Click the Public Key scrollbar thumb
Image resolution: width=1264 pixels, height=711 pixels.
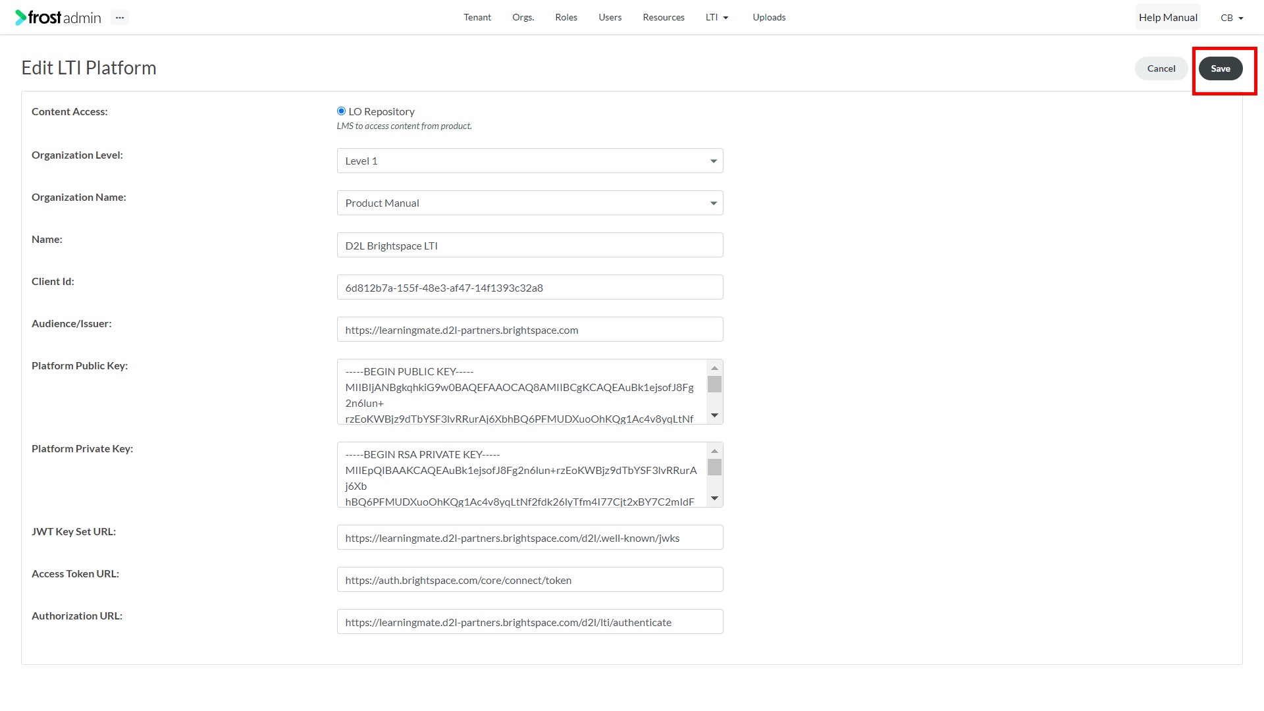point(714,384)
